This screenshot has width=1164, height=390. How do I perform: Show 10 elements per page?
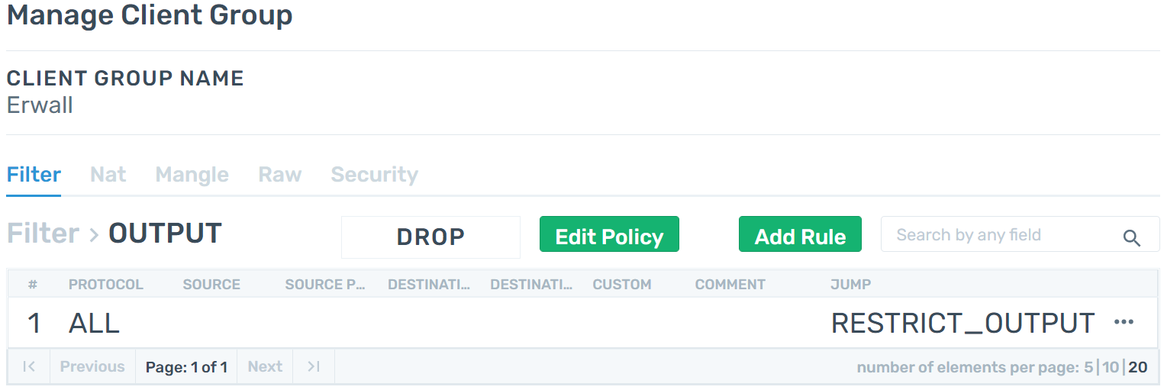click(x=1111, y=368)
